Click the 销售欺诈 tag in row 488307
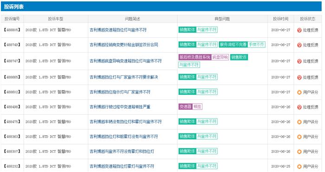The width and height of the screenshot is (325, 172). 187,151
